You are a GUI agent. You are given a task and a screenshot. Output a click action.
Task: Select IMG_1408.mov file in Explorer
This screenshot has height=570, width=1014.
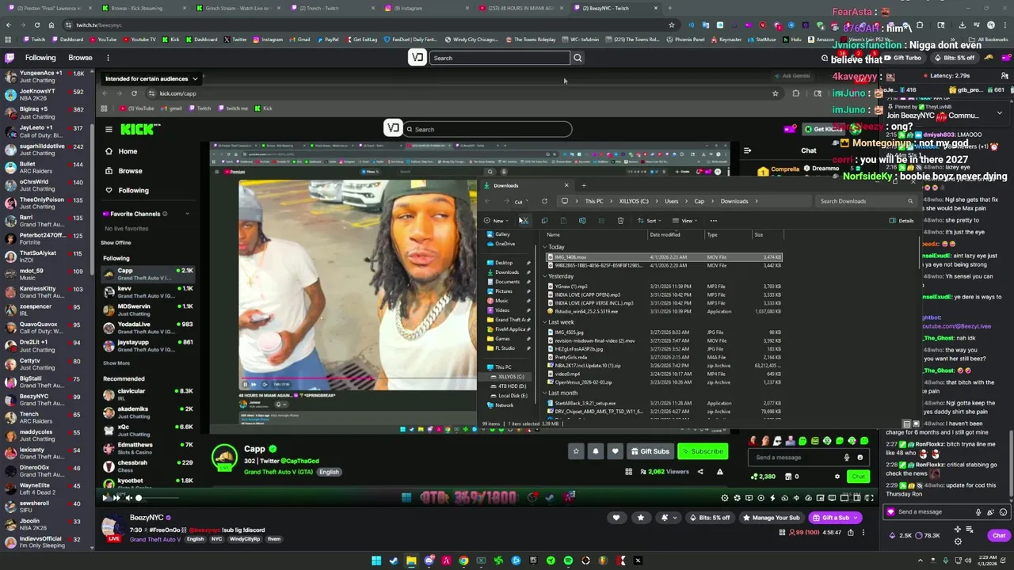(x=664, y=257)
